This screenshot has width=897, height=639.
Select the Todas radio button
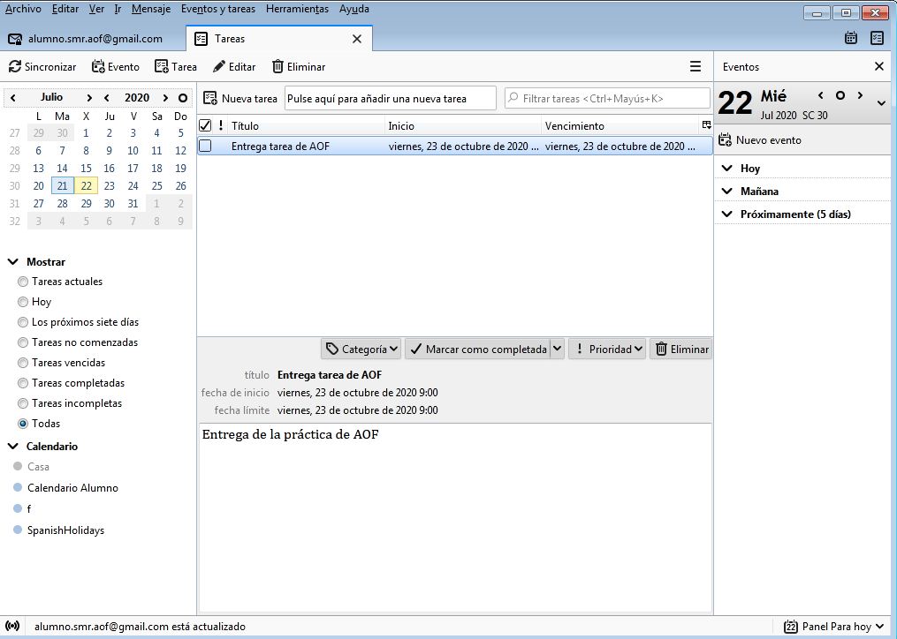[23, 424]
